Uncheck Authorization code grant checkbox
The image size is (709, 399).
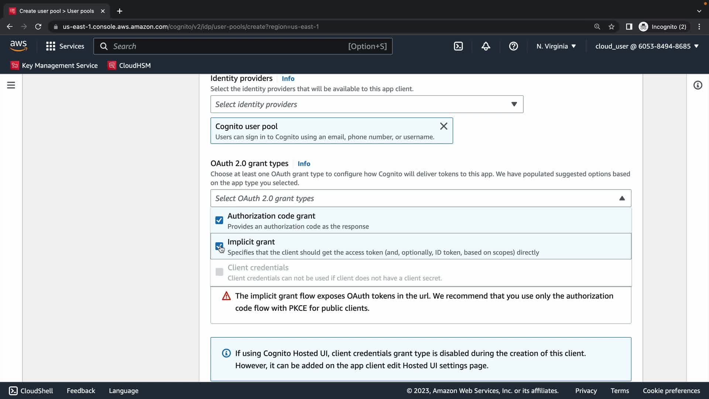219,220
